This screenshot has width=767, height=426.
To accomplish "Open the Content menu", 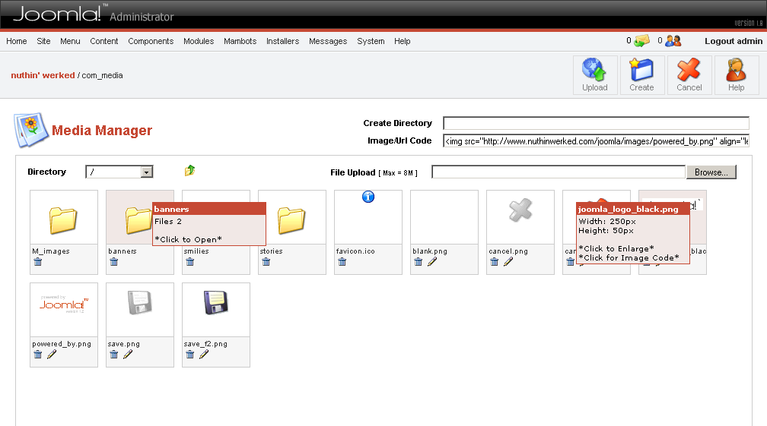I will click(103, 41).
